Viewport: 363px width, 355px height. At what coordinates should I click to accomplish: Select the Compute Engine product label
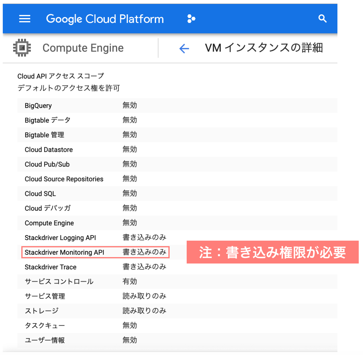(83, 48)
